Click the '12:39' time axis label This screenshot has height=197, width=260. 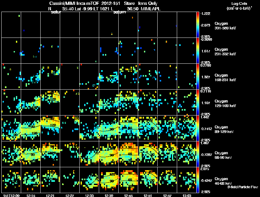coord(109,195)
